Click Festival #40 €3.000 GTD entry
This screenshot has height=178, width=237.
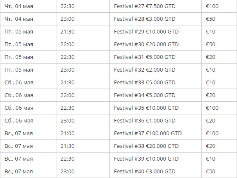coord(145,171)
